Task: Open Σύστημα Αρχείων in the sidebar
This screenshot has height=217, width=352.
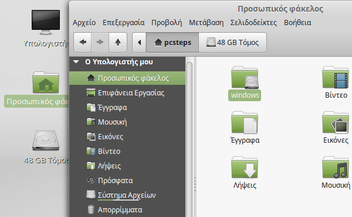Action: 127,195
